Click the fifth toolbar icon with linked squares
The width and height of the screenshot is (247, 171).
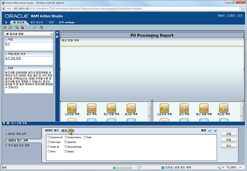[29, 27]
